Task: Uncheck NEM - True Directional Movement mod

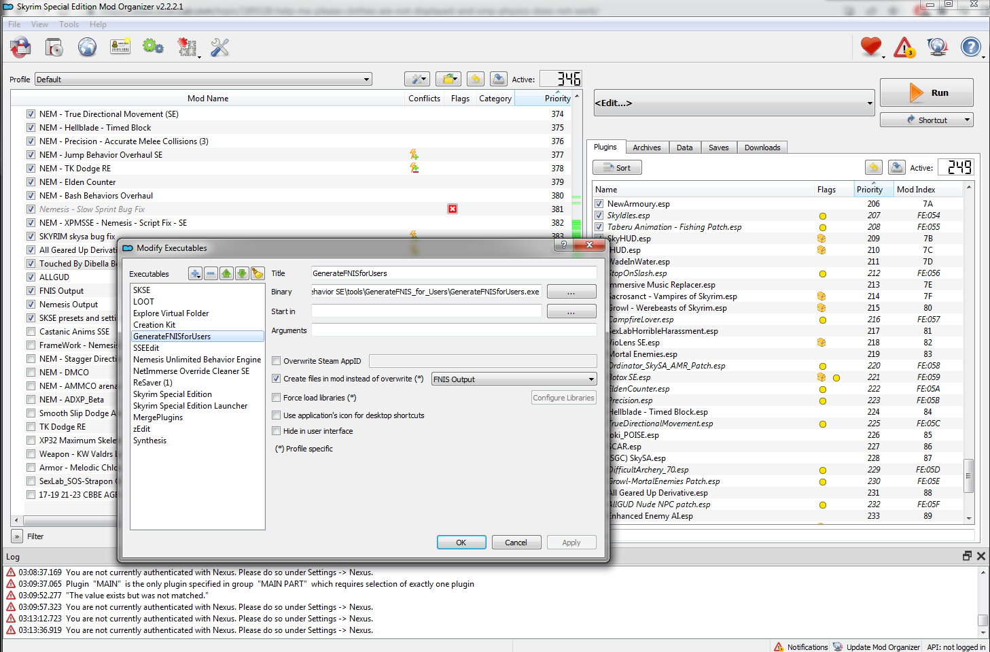Action: coord(31,114)
